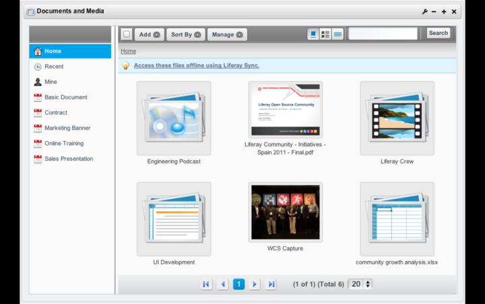485x304 pixels.
Task: Switch to icon view
Action: (313, 34)
